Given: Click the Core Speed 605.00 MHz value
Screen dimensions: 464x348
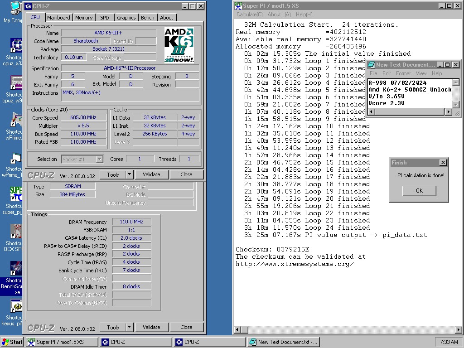Looking at the screenshot, I should tap(83, 117).
